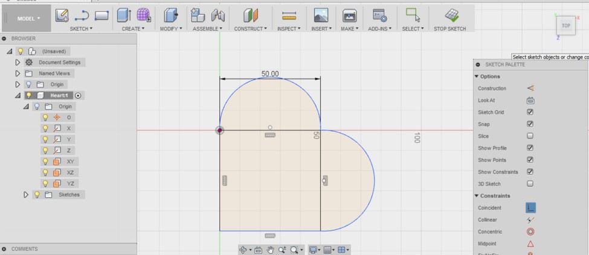Screen dimensions: 589x255
Task: Click the Grid and Snaps icon
Action: 327,250
